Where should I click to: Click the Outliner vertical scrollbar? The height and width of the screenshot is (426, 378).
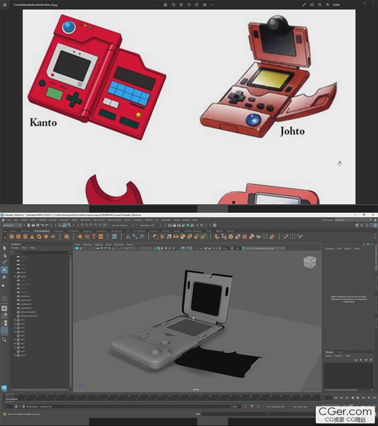pyautogui.click(x=70, y=321)
